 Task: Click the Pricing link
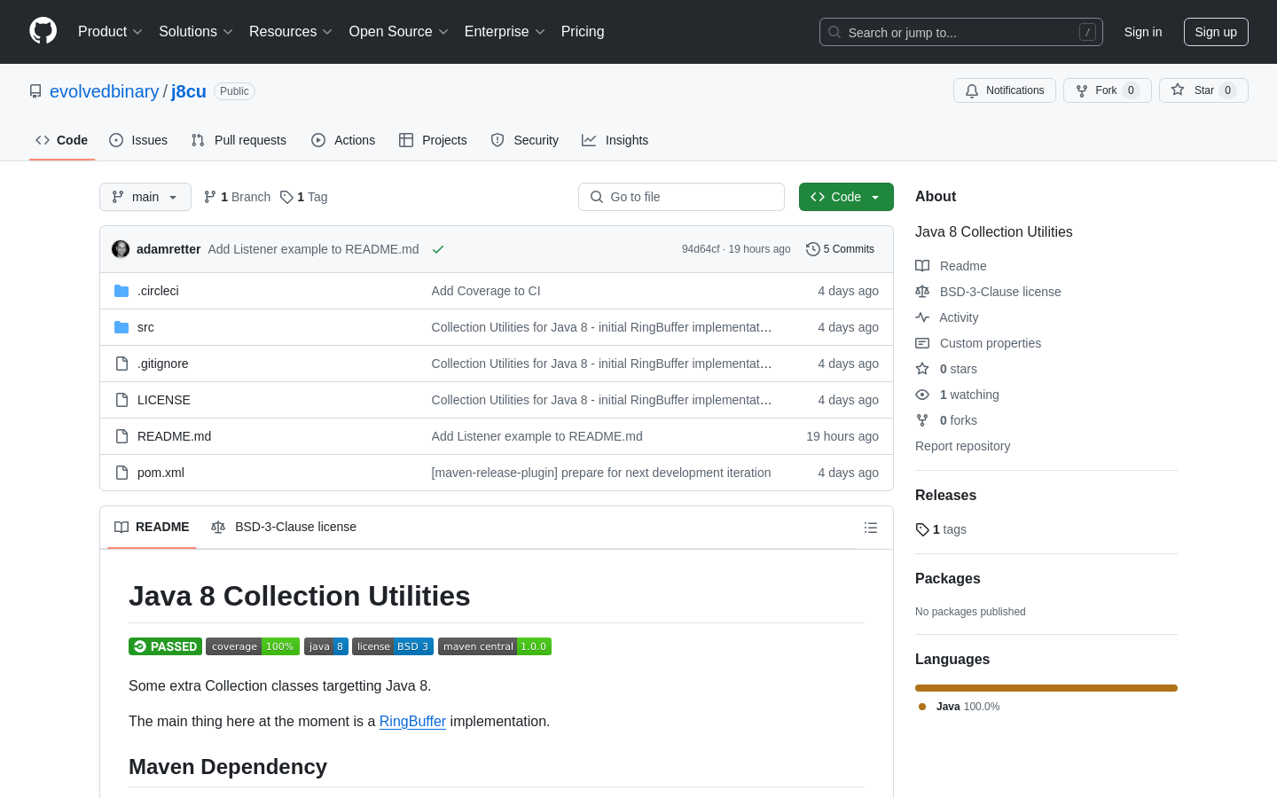(583, 32)
